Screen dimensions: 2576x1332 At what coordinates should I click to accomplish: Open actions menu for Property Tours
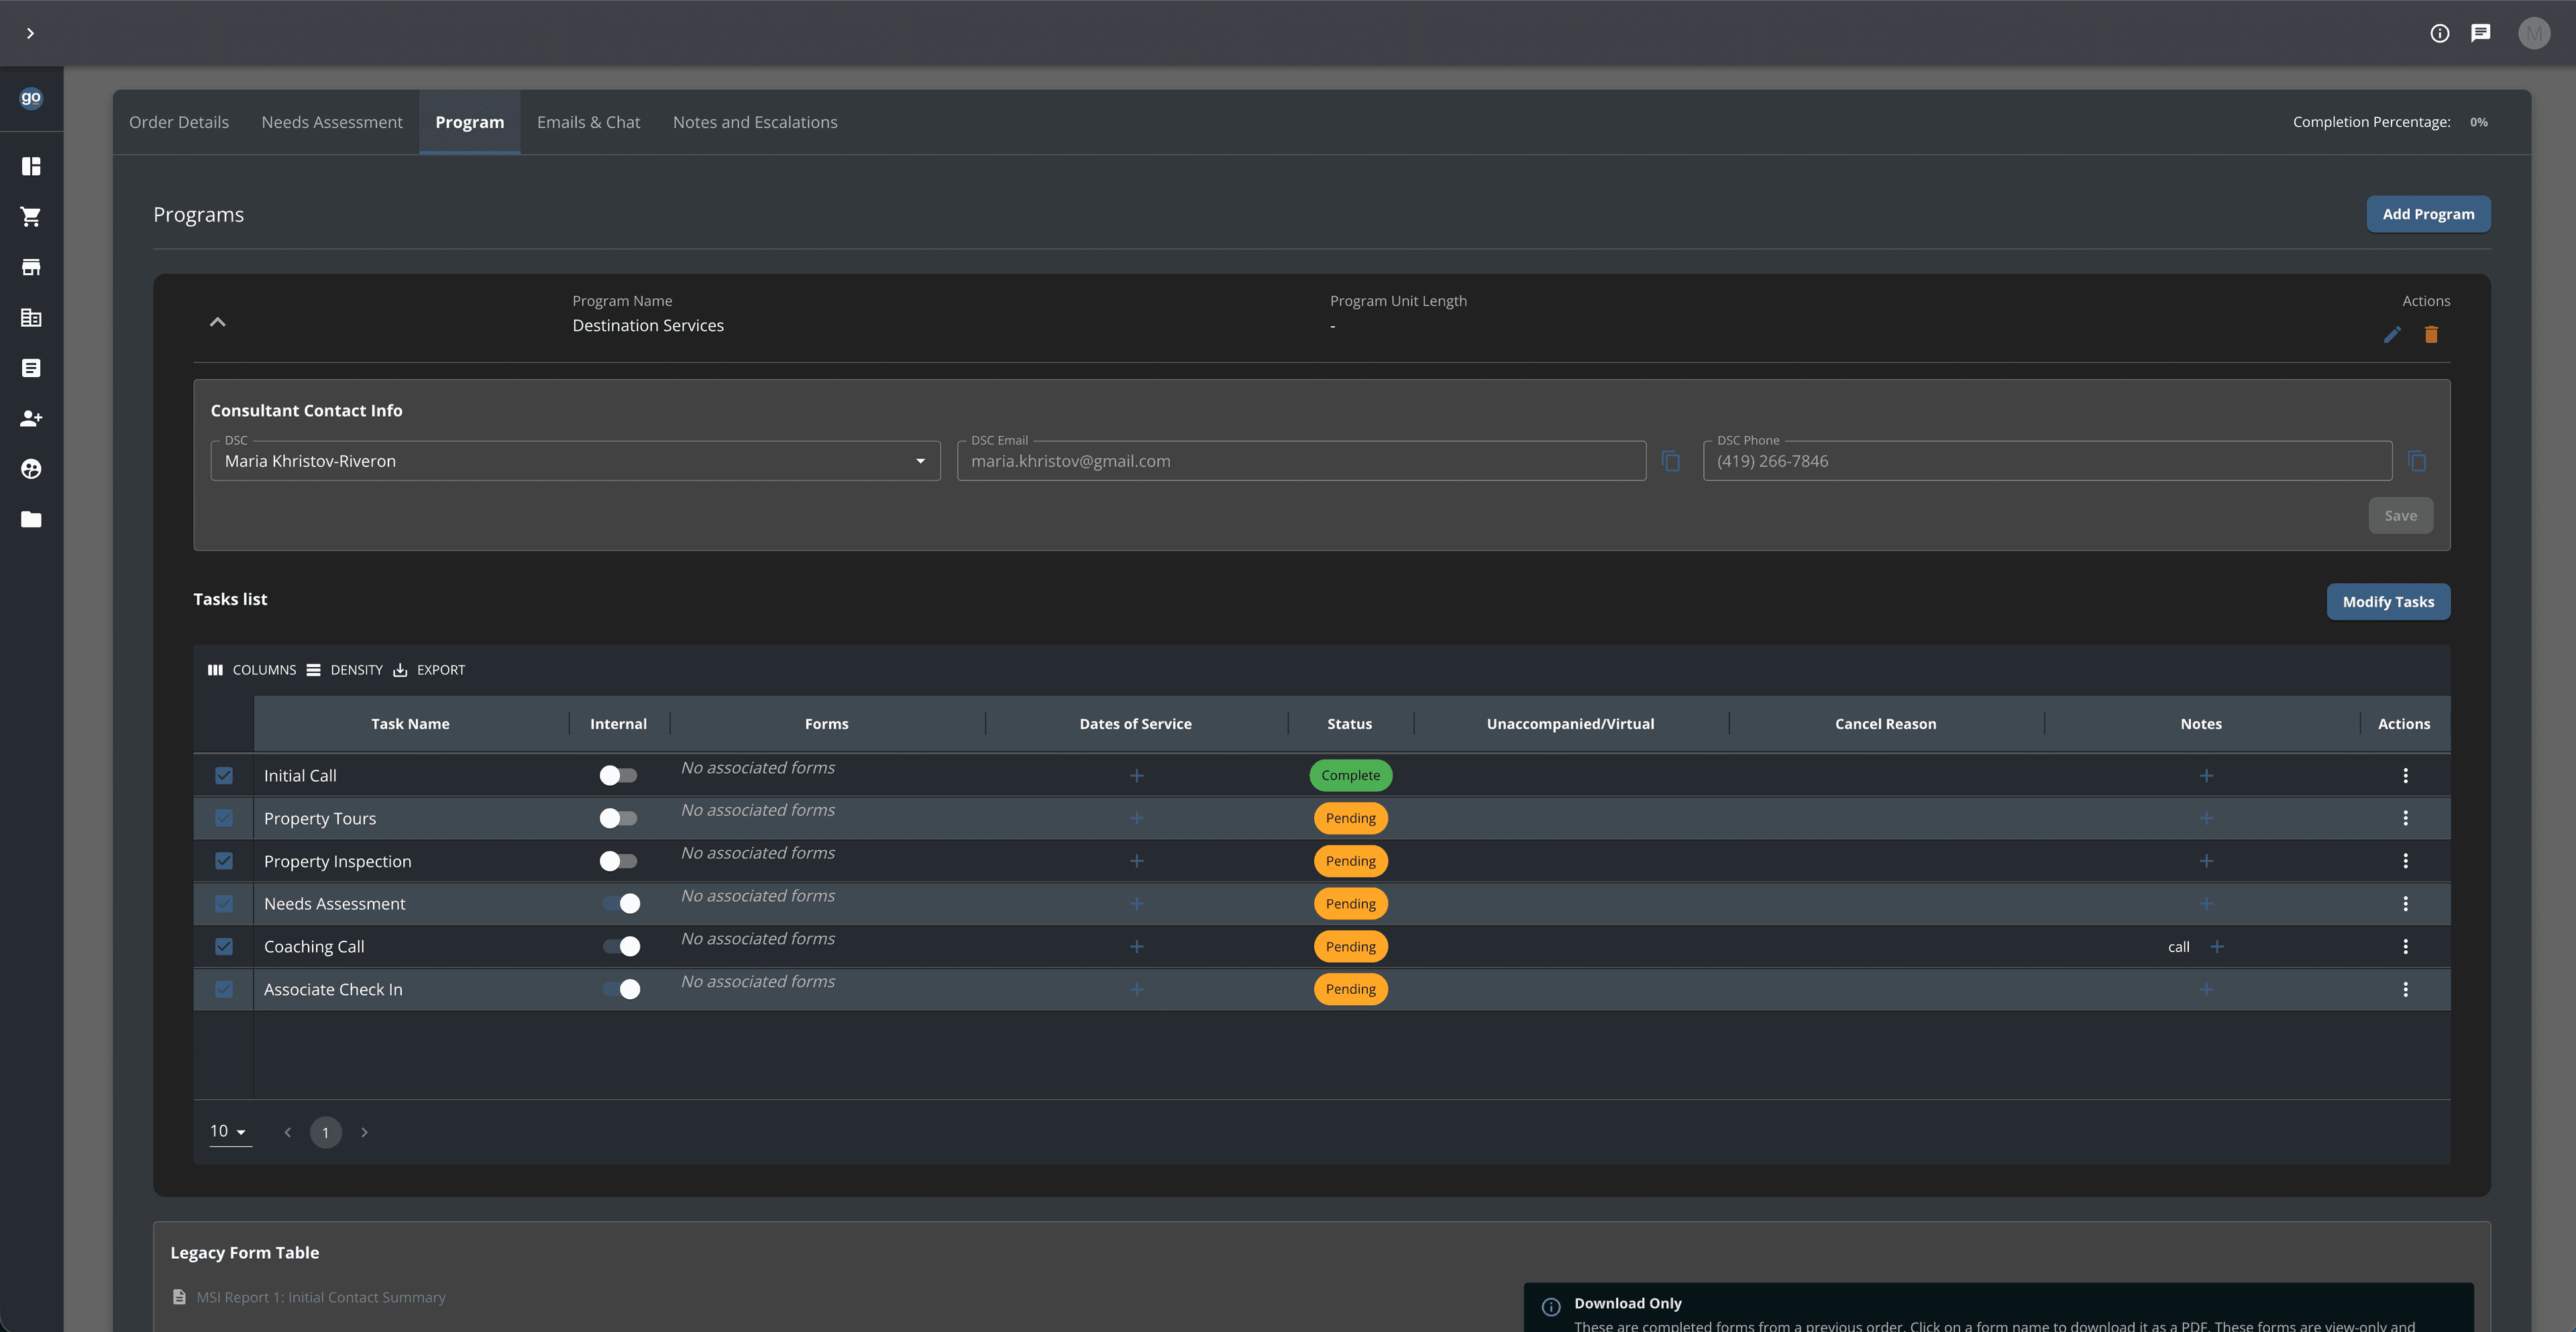[2405, 818]
